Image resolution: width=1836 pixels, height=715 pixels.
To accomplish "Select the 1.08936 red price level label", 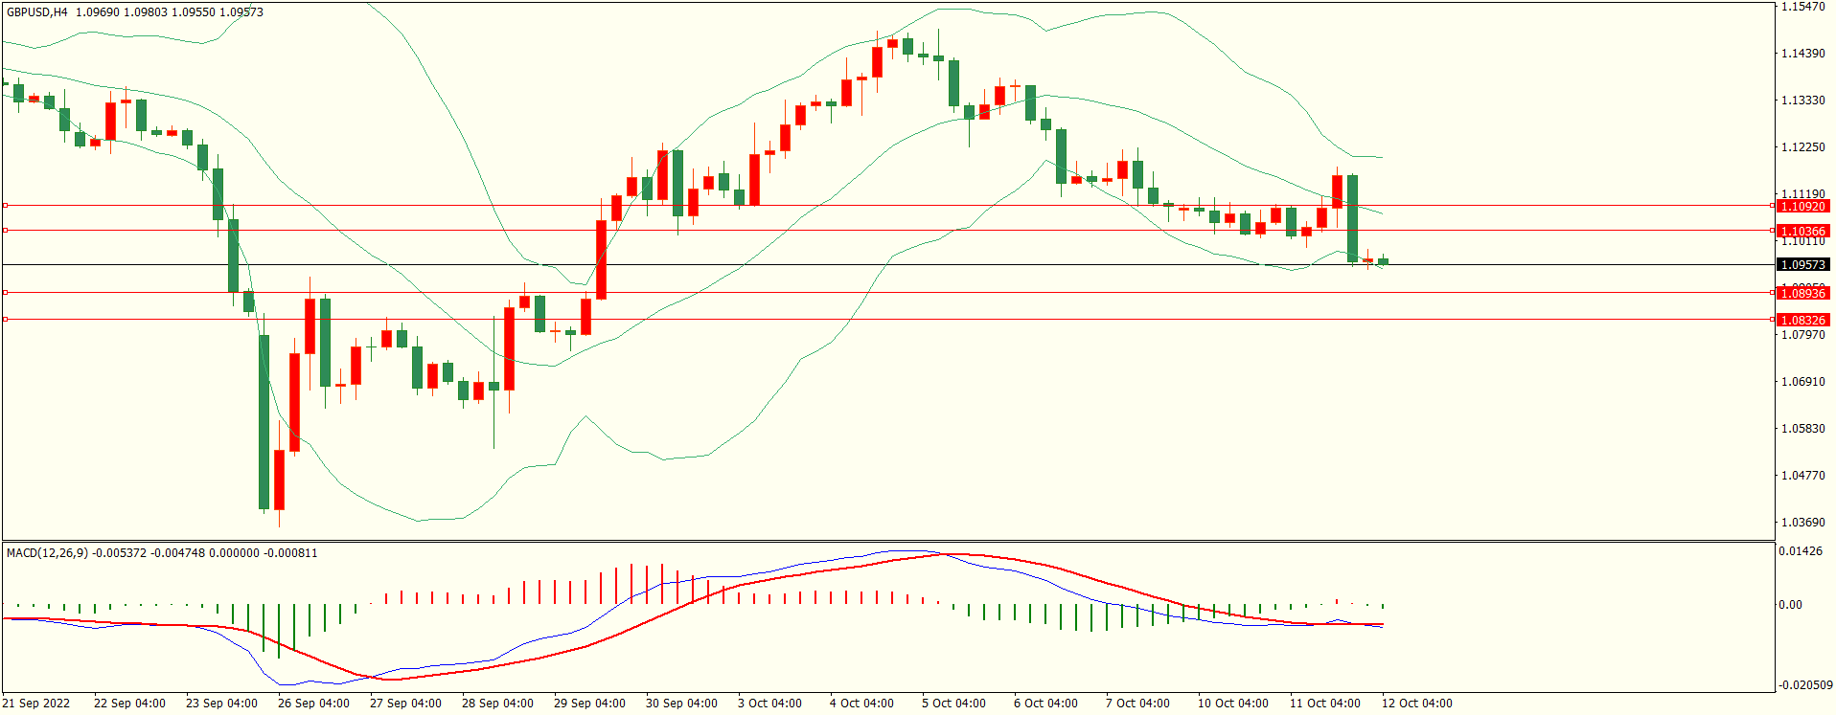I will point(1802,294).
